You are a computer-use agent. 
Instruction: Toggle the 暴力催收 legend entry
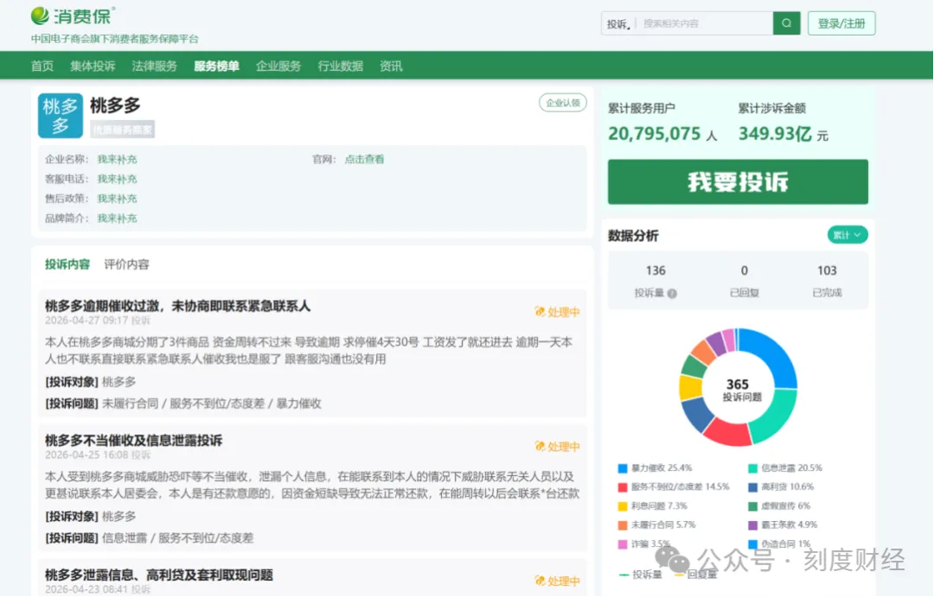[649, 468]
